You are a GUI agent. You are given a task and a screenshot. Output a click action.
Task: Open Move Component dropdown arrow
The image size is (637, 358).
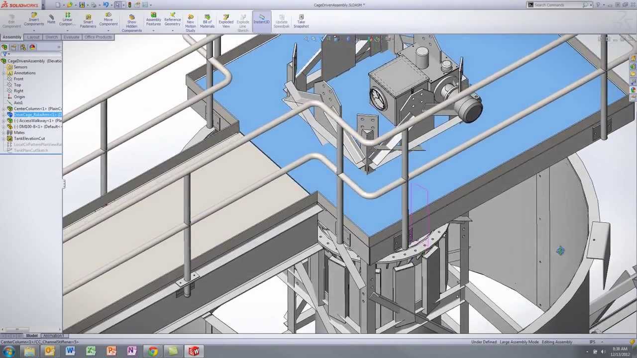click(x=108, y=30)
